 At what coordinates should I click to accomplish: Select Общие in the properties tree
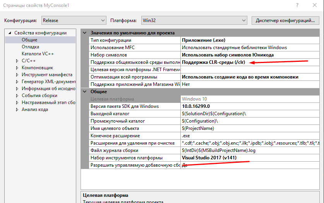(x=29, y=40)
